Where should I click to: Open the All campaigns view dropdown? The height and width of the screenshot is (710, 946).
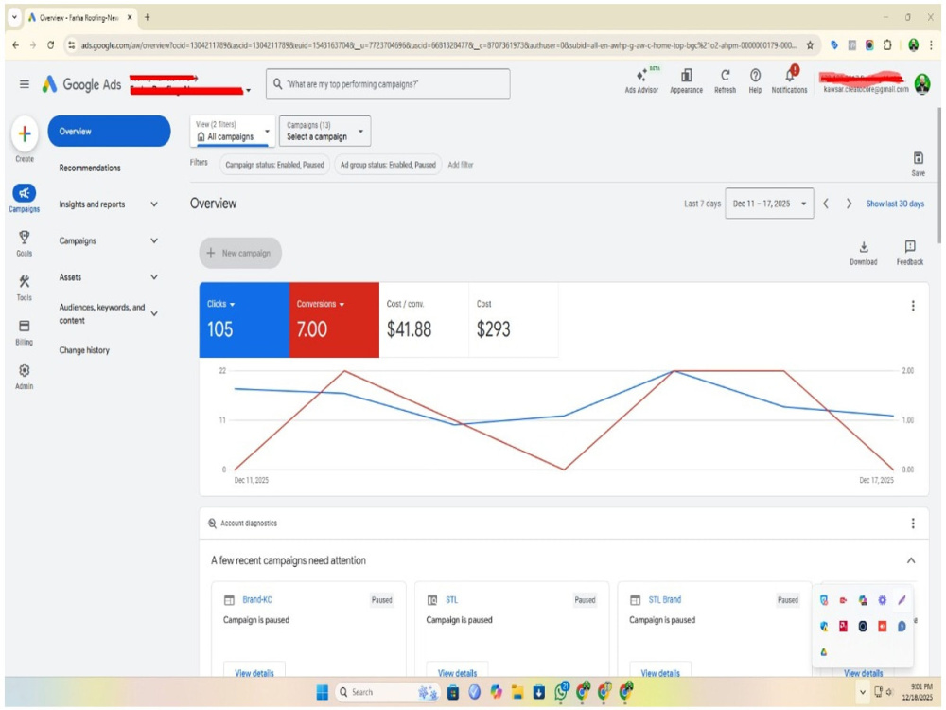233,131
